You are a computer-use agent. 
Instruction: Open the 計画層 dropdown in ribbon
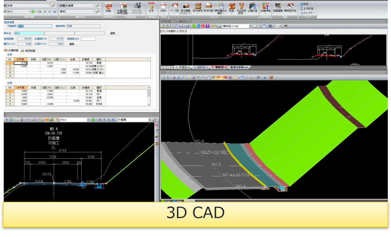[94, 5]
